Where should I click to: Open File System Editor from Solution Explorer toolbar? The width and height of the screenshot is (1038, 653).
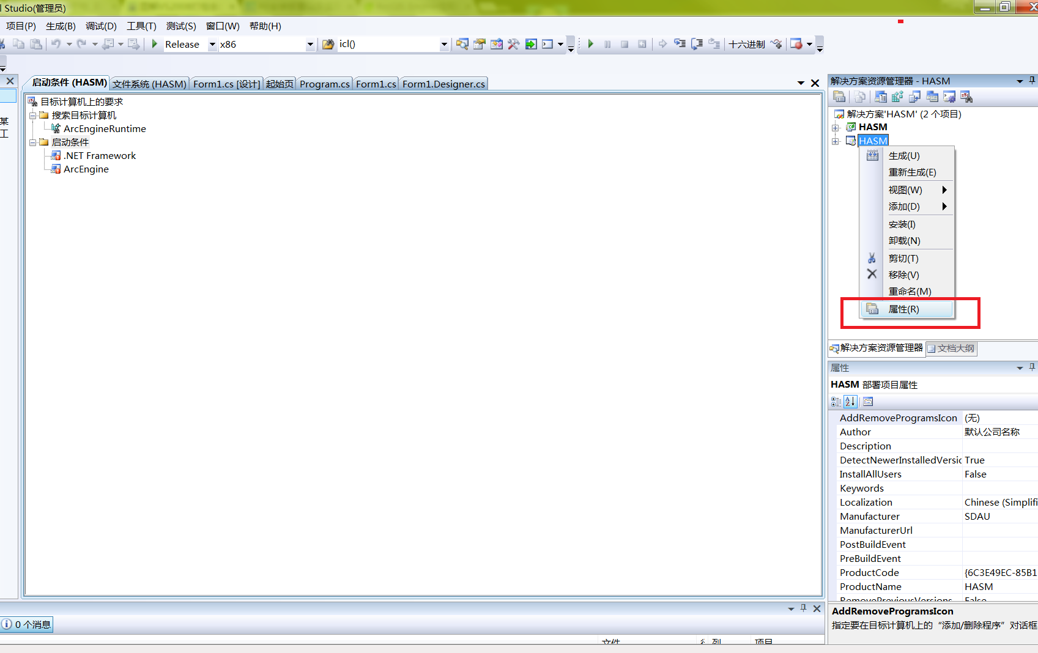click(881, 97)
